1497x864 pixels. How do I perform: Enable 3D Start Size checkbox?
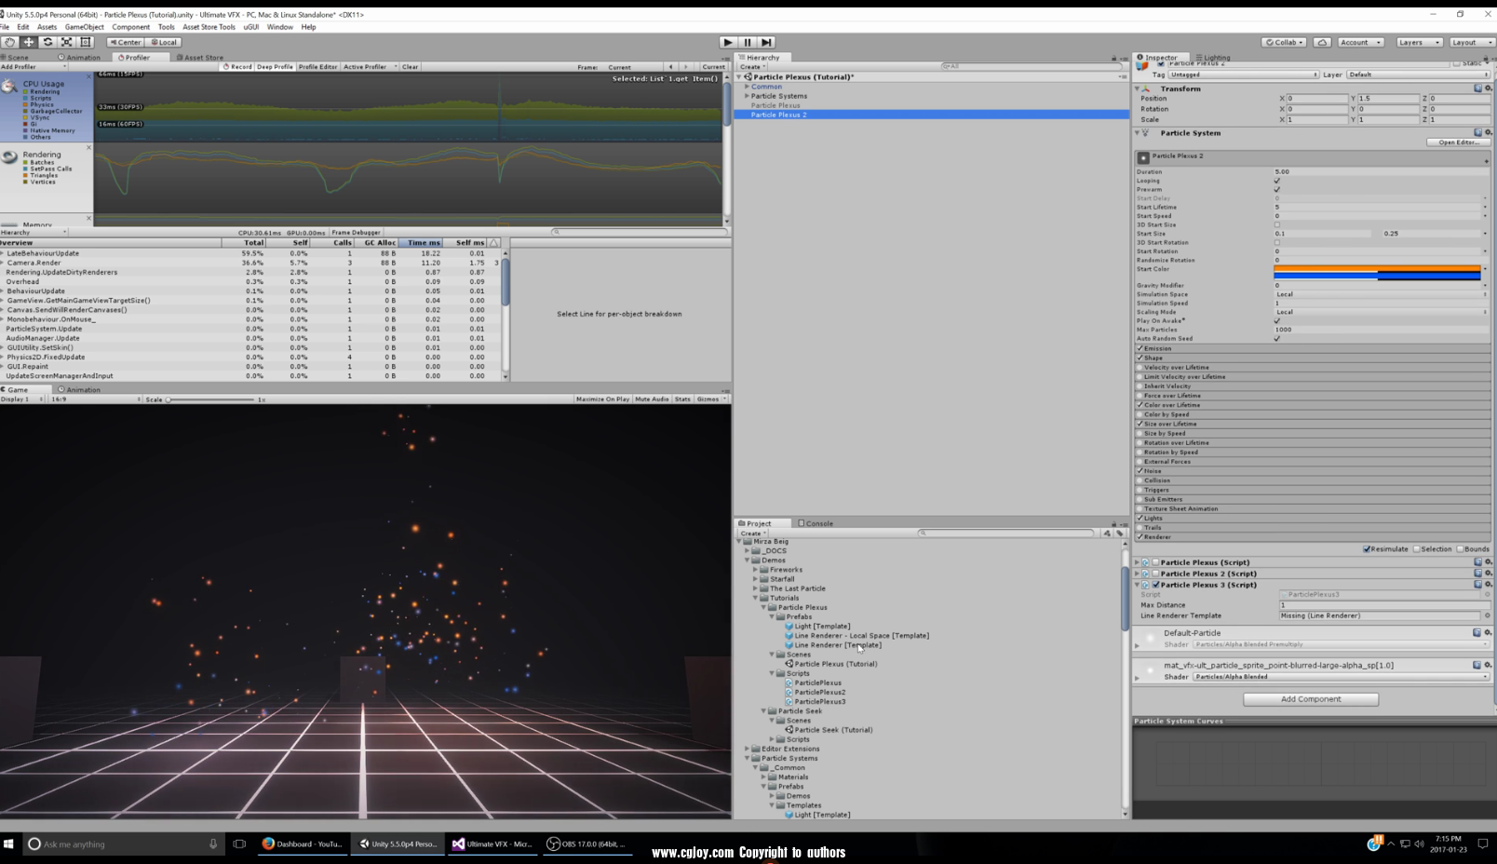pyautogui.click(x=1277, y=224)
